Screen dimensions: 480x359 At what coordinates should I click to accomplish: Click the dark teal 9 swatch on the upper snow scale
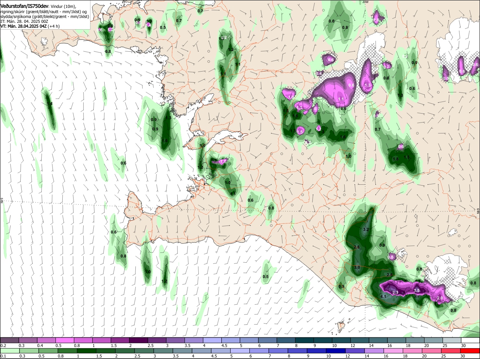tap(322, 340)
